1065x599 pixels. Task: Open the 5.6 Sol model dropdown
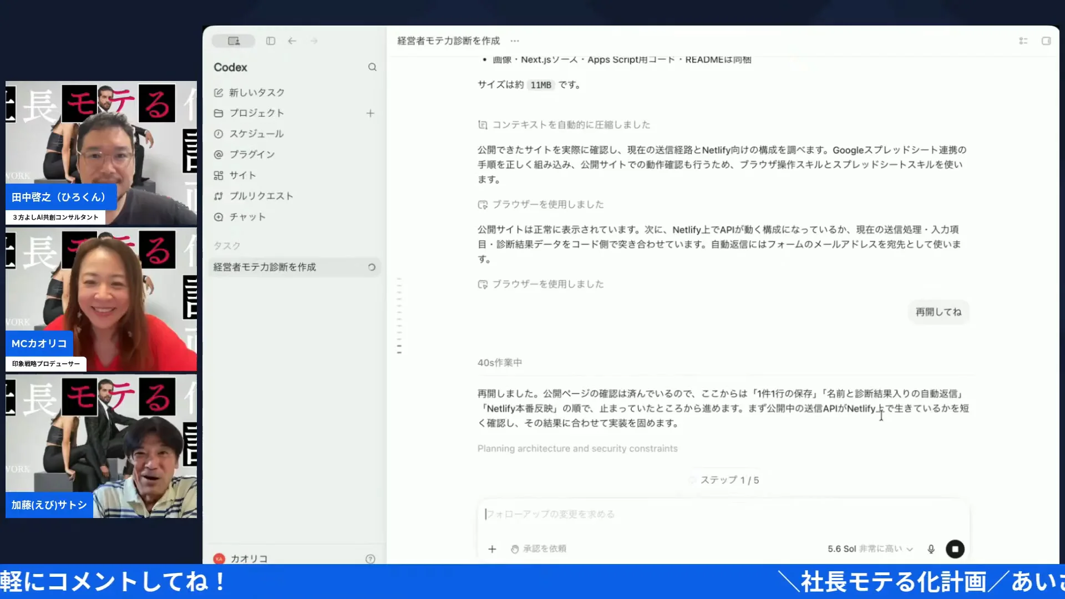pos(870,549)
